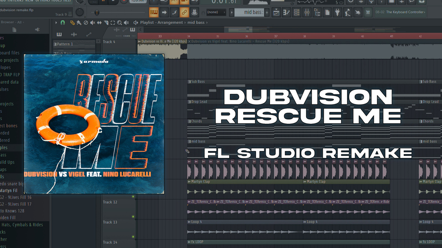Click bar 36 on timeline ruler
442x248 pixels.
coord(247,36)
